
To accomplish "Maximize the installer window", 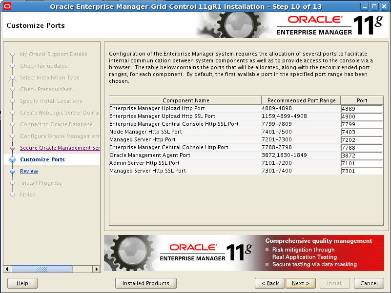I will click(374, 6).
